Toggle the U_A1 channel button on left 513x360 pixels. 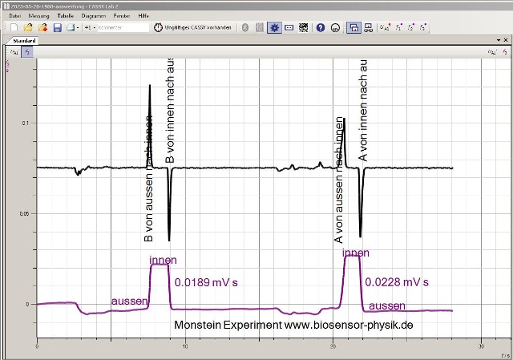(x=14, y=51)
